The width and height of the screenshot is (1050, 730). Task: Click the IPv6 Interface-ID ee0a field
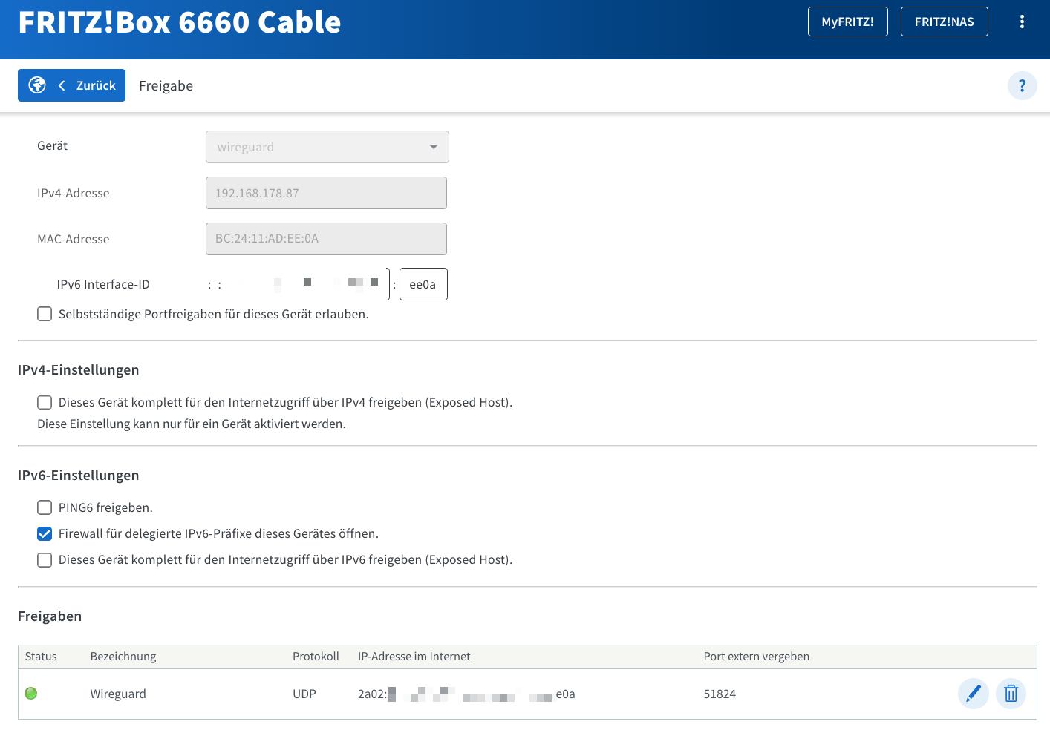pos(423,284)
